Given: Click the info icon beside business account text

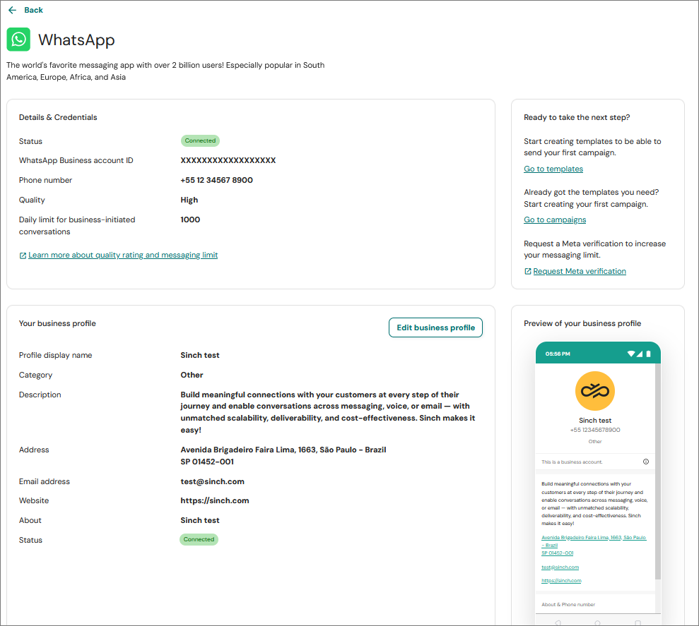Looking at the screenshot, I should coord(646,462).
